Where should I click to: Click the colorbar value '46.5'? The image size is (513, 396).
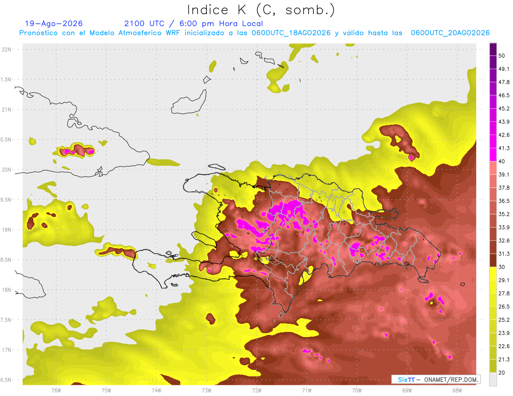pyautogui.click(x=504, y=95)
